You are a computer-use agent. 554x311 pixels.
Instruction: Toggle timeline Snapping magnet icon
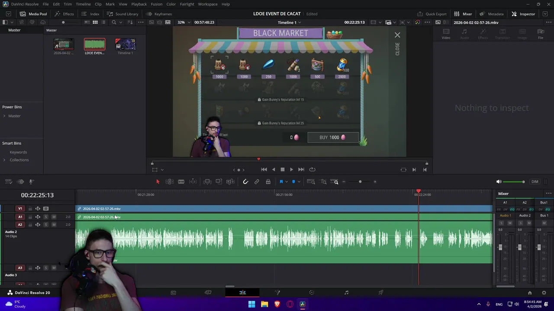(x=245, y=182)
